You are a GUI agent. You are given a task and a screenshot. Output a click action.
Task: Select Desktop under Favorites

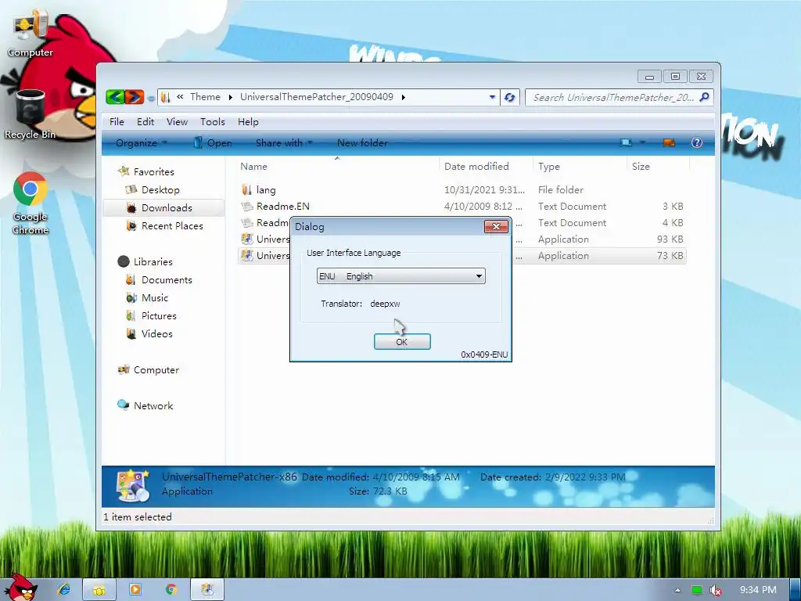click(x=160, y=189)
